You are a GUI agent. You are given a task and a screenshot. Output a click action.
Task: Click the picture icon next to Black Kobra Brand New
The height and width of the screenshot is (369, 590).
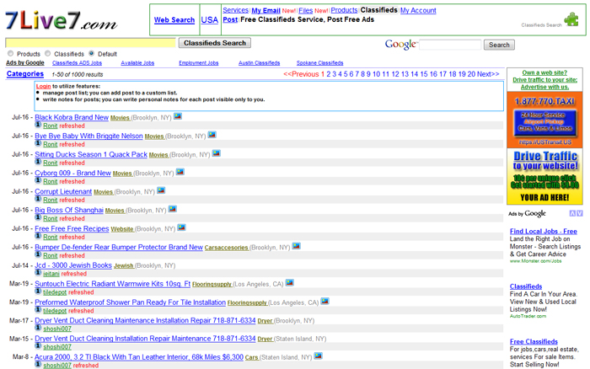click(178, 116)
